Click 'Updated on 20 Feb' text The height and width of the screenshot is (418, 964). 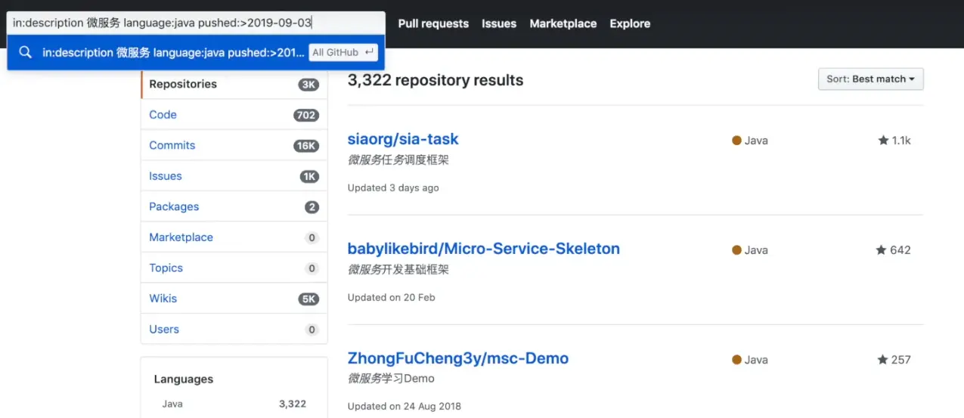click(x=392, y=297)
